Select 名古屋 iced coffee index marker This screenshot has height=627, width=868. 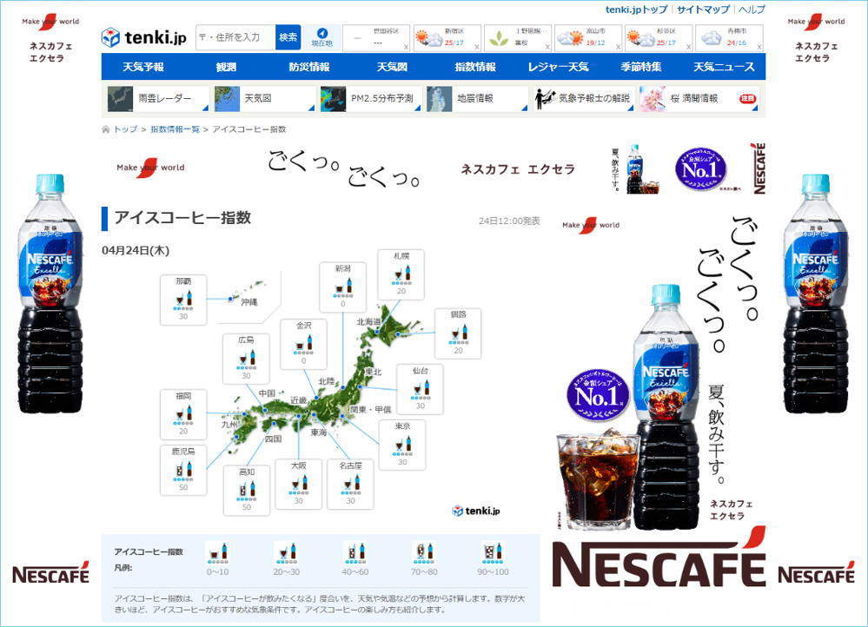(350, 485)
